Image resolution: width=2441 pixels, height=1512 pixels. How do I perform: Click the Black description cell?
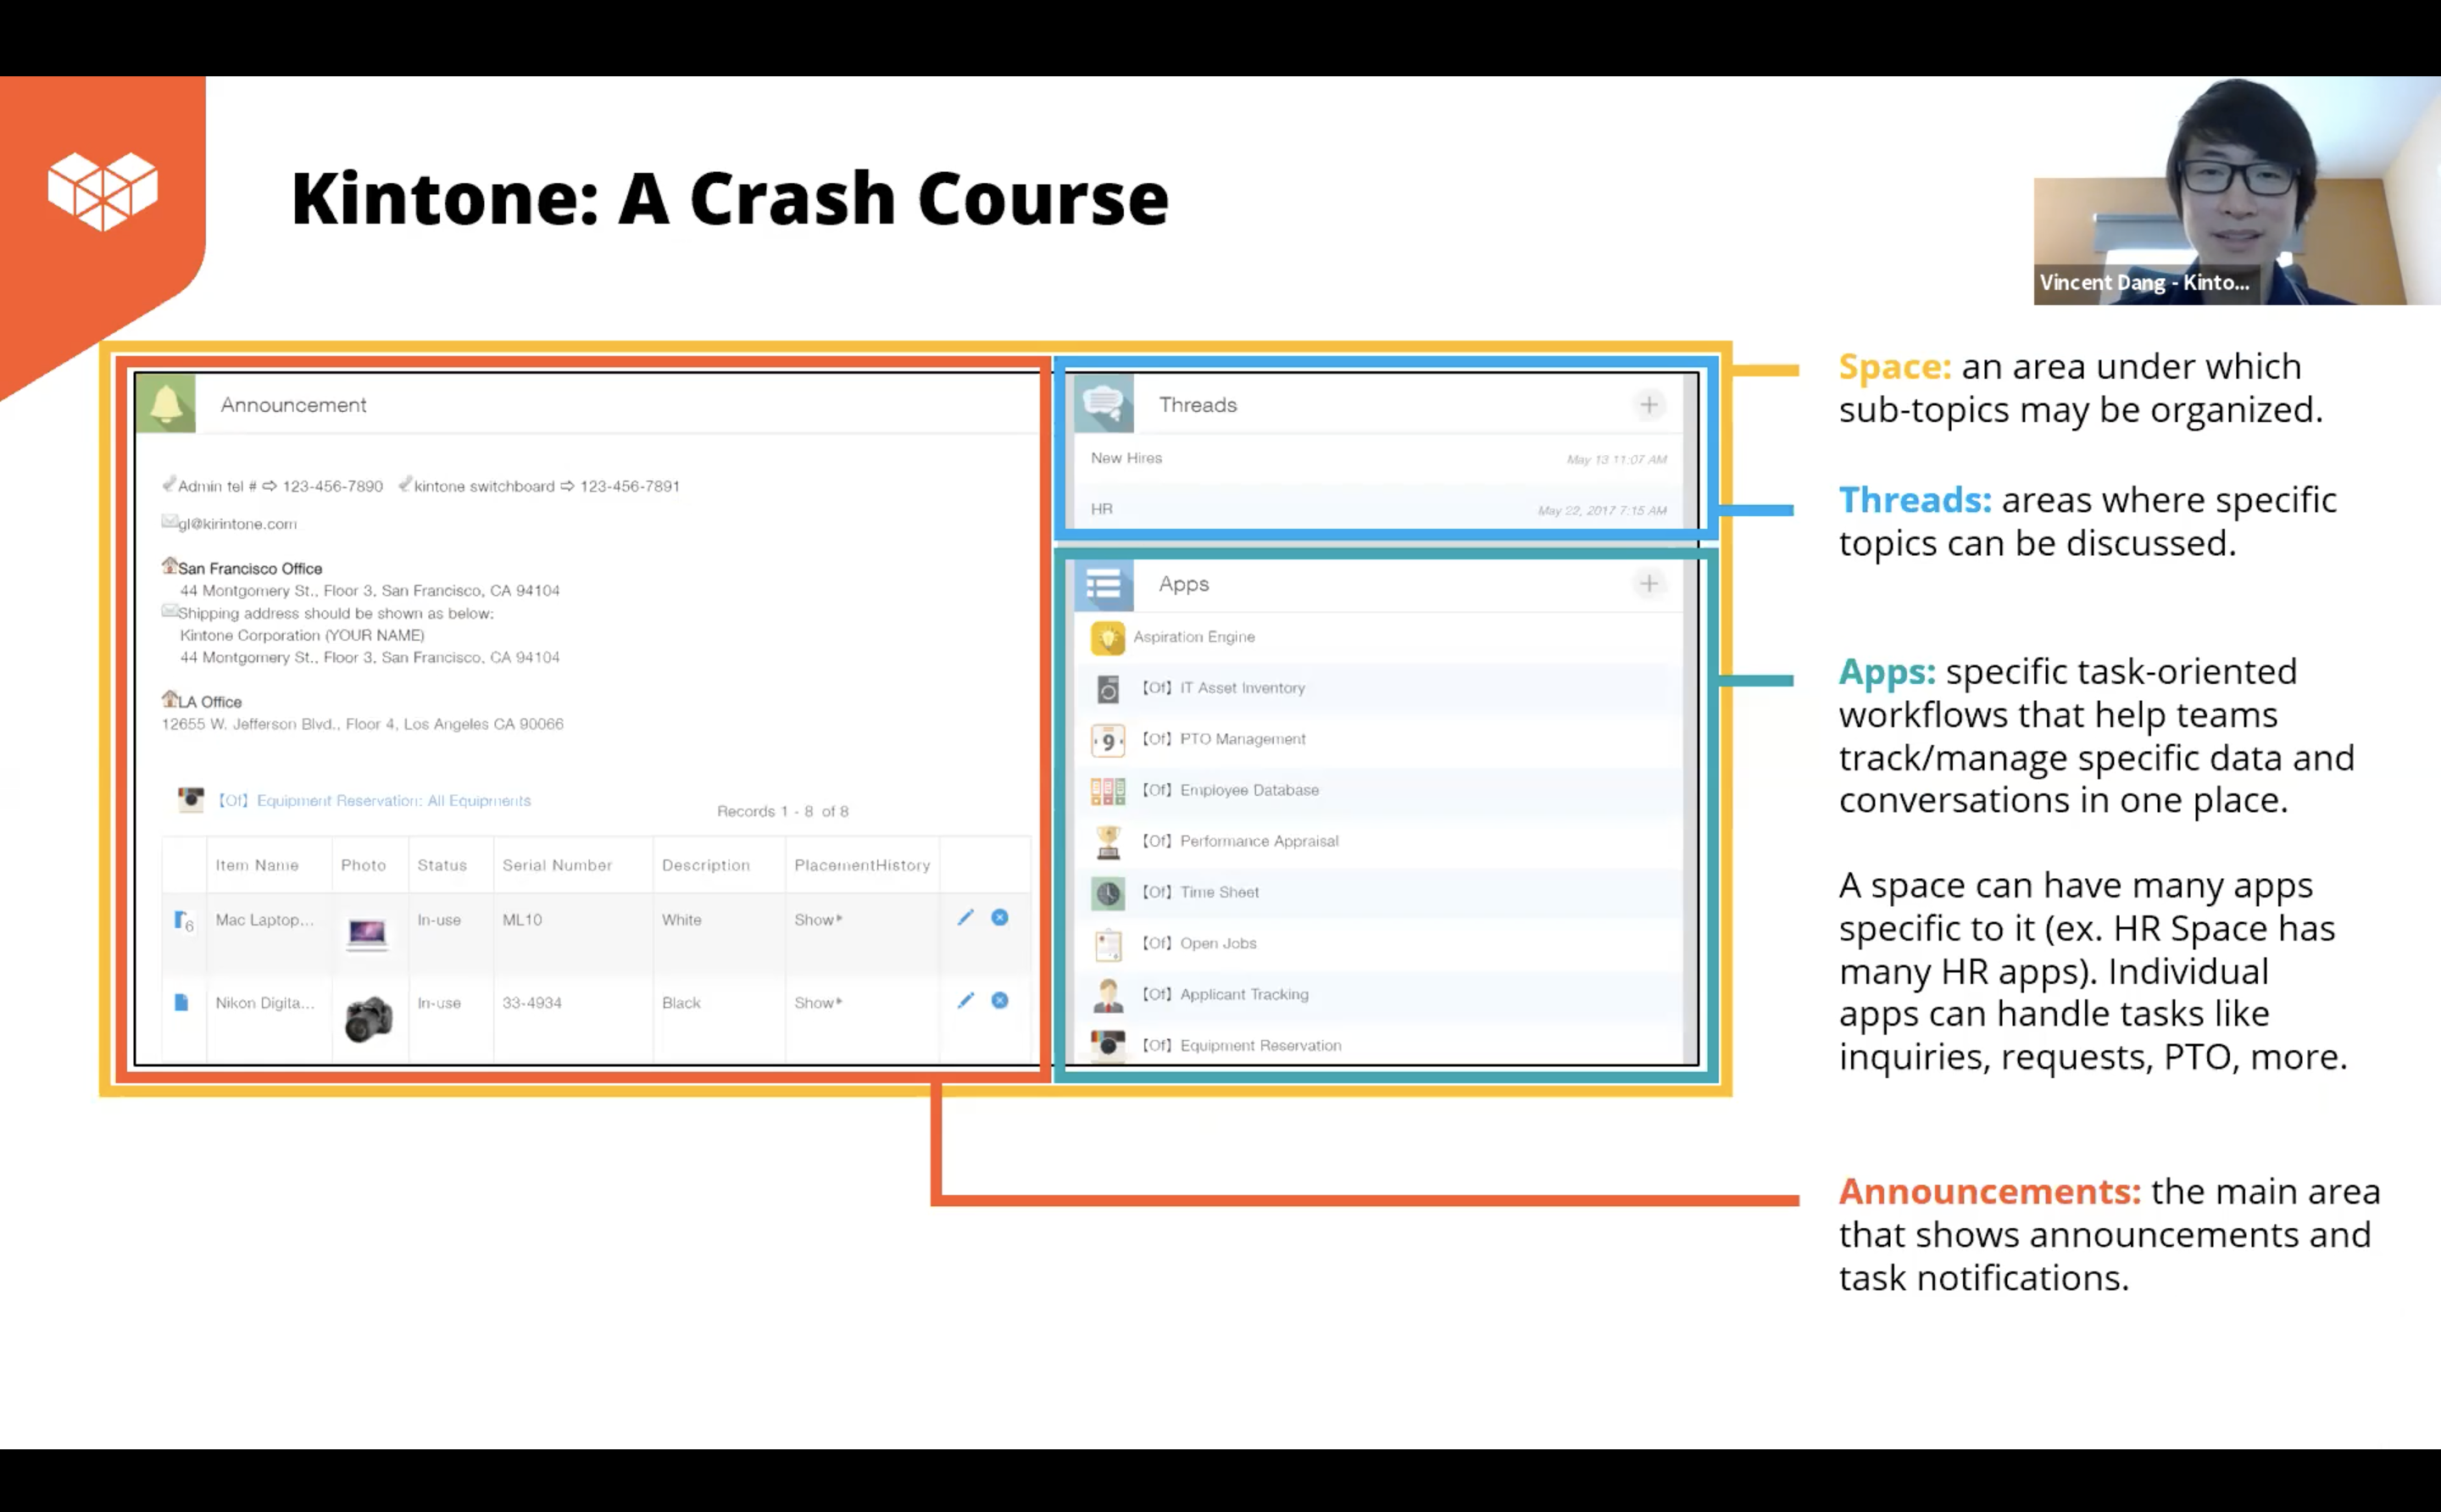(681, 1003)
